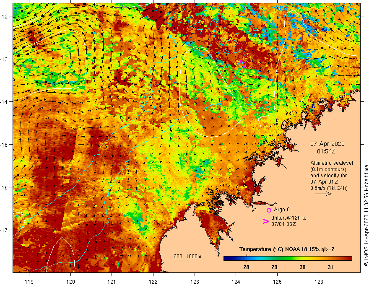The height and width of the screenshot is (285, 369).
Task: Click the '(0.1m contours)' legend text
Action: coord(328,169)
